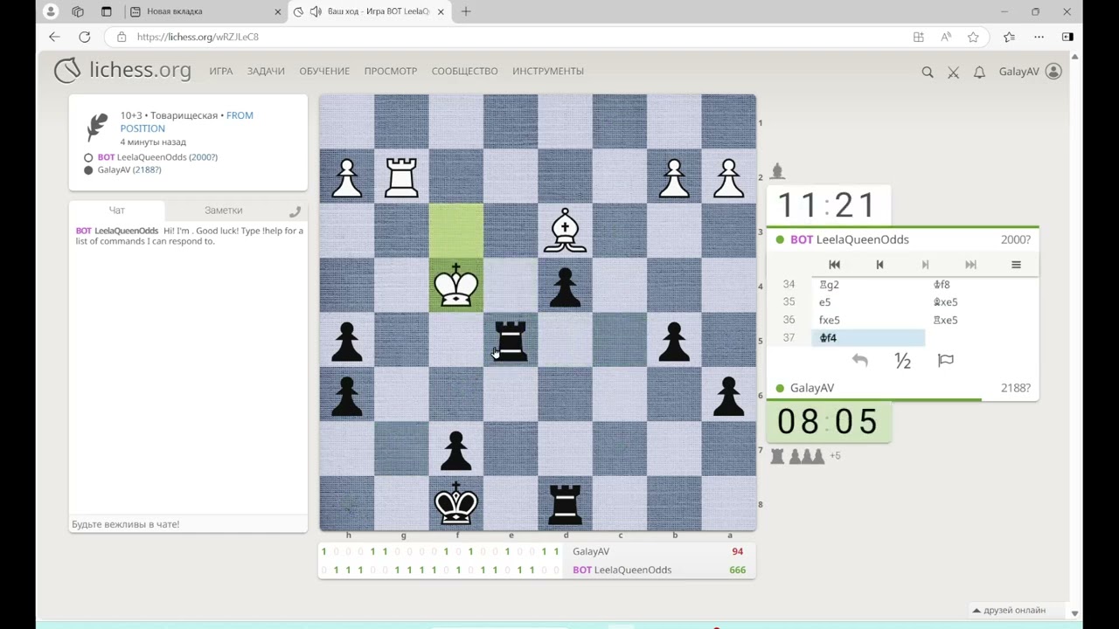The image size is (1119, 629).
Task: Switch to the Заметки tab
Action: click(224, 211)
